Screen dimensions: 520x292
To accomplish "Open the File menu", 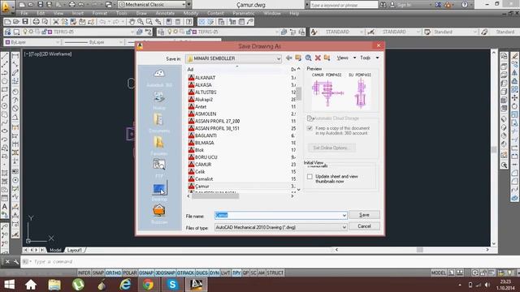I will (24, 13).
